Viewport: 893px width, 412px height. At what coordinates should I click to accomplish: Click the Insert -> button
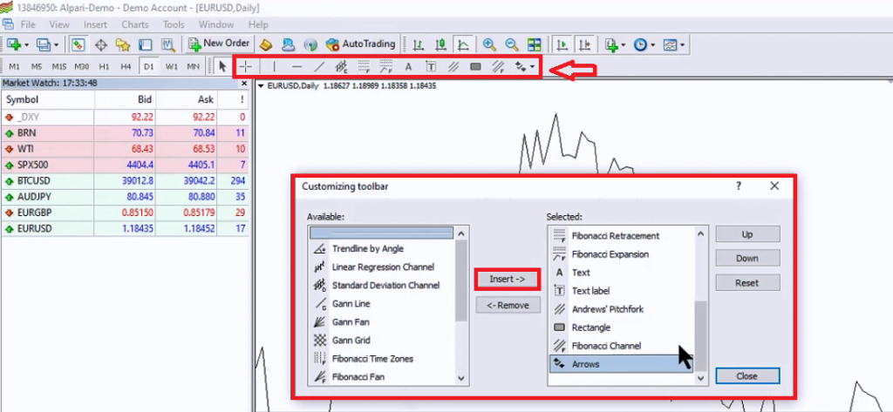pyautogui.click(x=508, y=280)
